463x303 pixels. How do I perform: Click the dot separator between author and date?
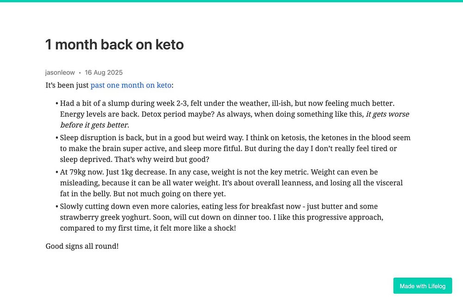coord(80,72)
